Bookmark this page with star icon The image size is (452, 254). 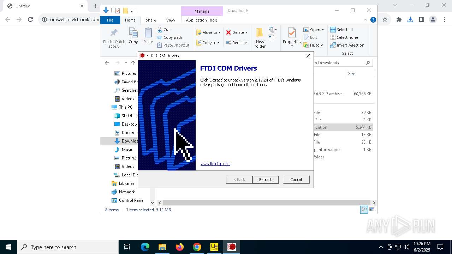(385, 20)
